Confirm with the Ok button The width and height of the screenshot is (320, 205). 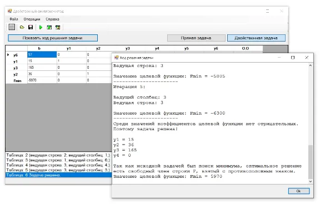[x=299, y=191]
